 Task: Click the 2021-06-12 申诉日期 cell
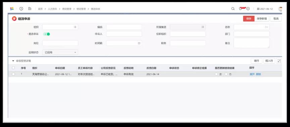pyautogui.click(x=63, y=74)
